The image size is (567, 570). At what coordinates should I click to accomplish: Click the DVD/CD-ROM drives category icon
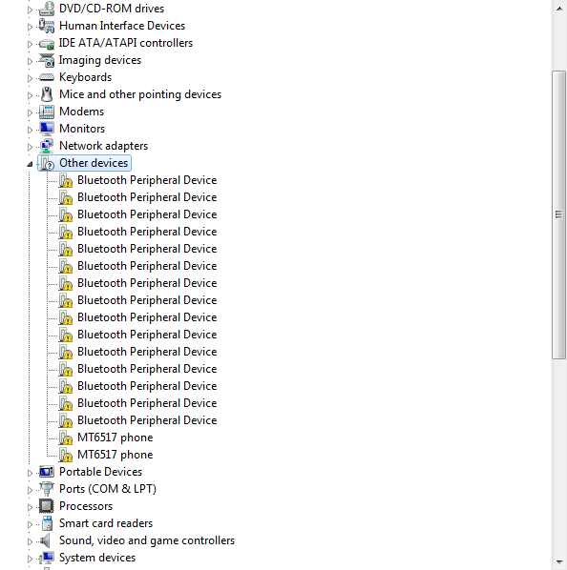pyautogui.click(x=47, y=9)
